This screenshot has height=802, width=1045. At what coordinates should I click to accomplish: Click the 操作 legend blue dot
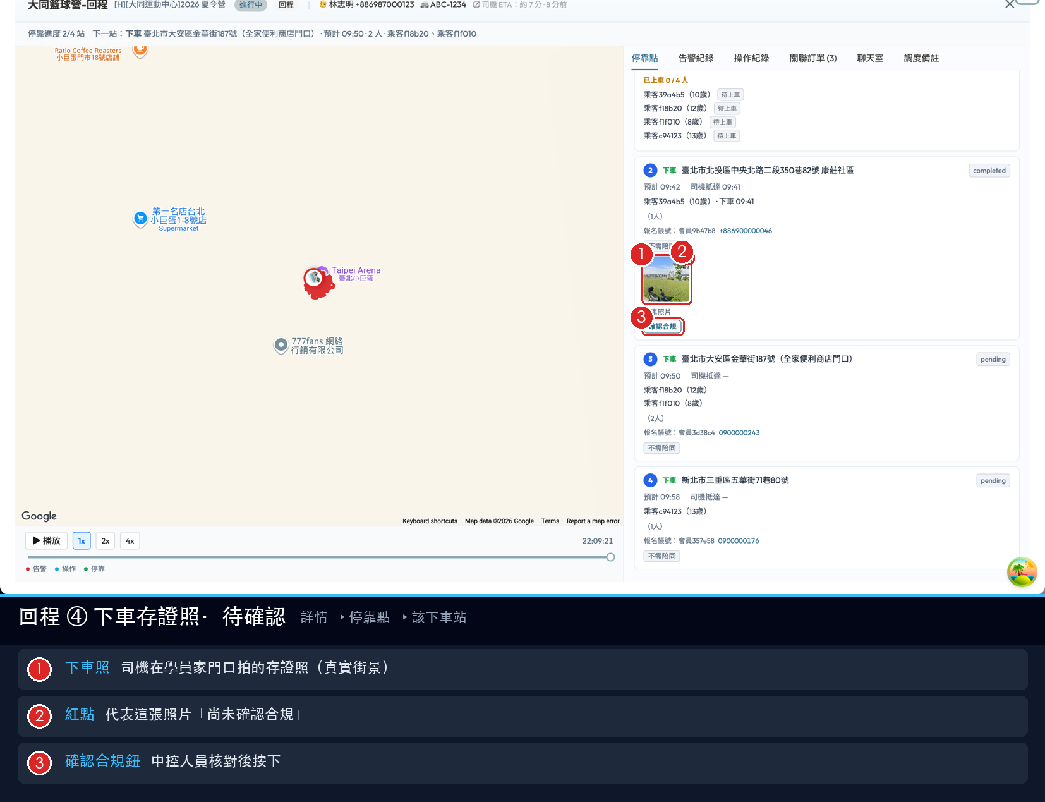(x=57, y=569)
